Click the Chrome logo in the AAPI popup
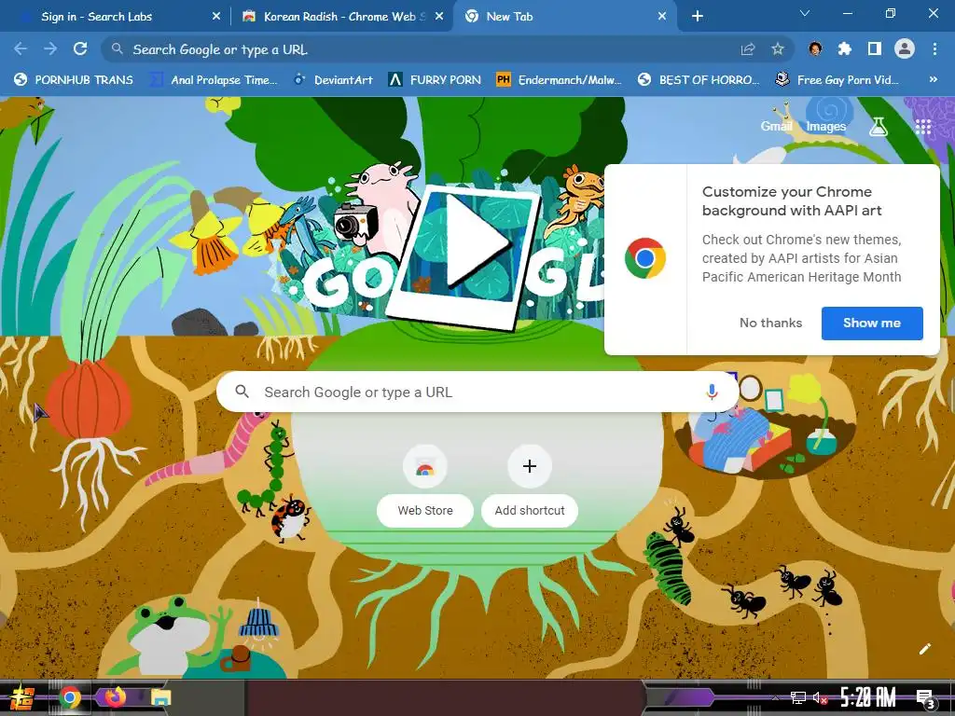Image resolution: width=955 pixels, height=716 pixels. [645, 258]
